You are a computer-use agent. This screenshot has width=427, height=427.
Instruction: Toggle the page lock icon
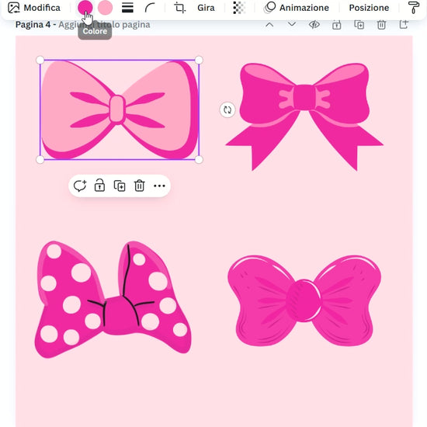pyautogui.click(x=337, y=25)
